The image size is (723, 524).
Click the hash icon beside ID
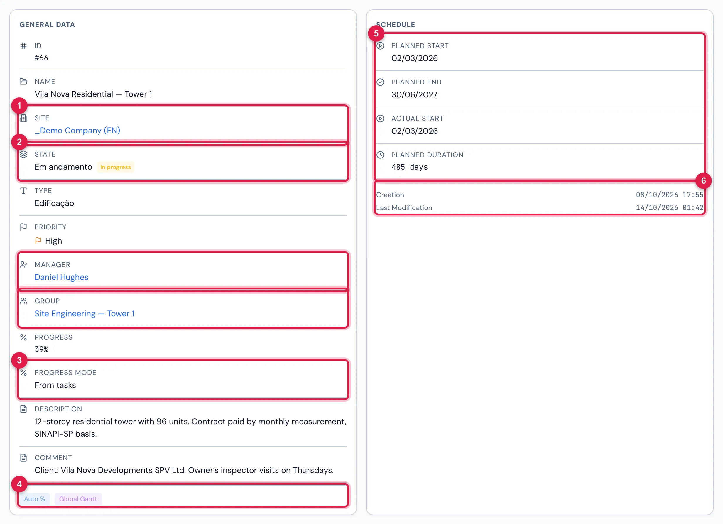pos(23,46)
